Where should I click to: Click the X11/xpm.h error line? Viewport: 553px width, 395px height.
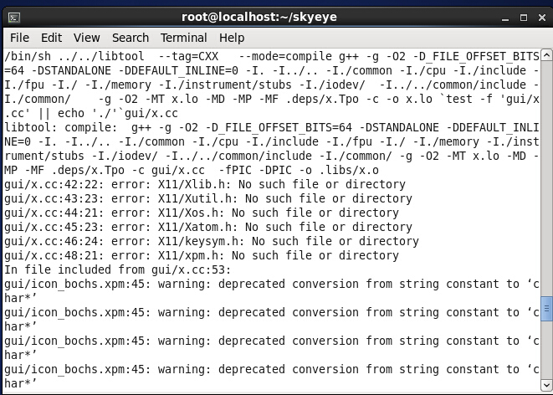click(x=202, y=255)
